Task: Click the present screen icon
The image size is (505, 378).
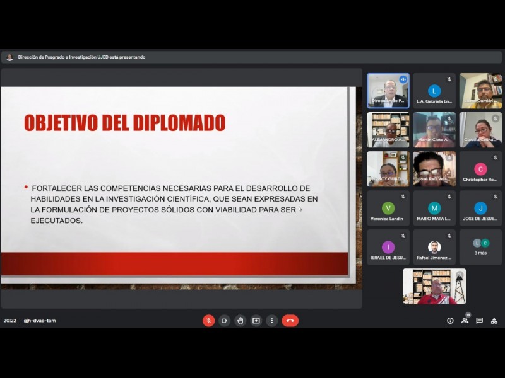Action: [x=256, y=321]
